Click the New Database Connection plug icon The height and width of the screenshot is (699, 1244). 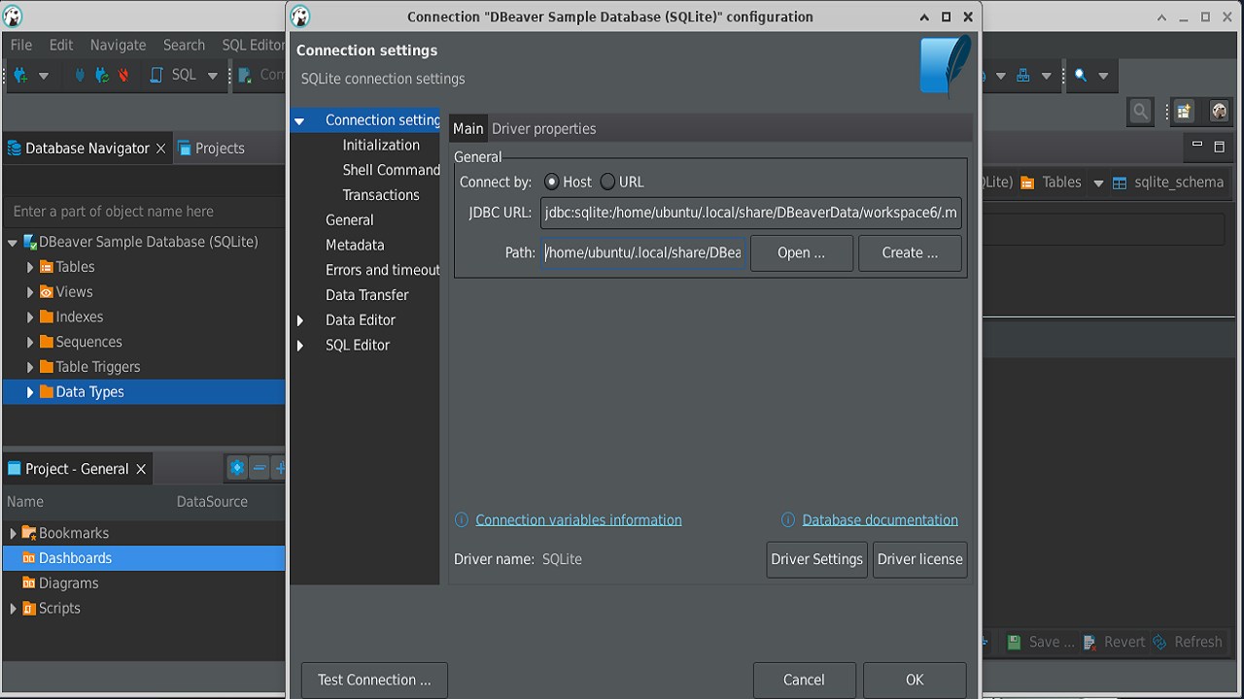pyautogui.click(x=20, y=75)
